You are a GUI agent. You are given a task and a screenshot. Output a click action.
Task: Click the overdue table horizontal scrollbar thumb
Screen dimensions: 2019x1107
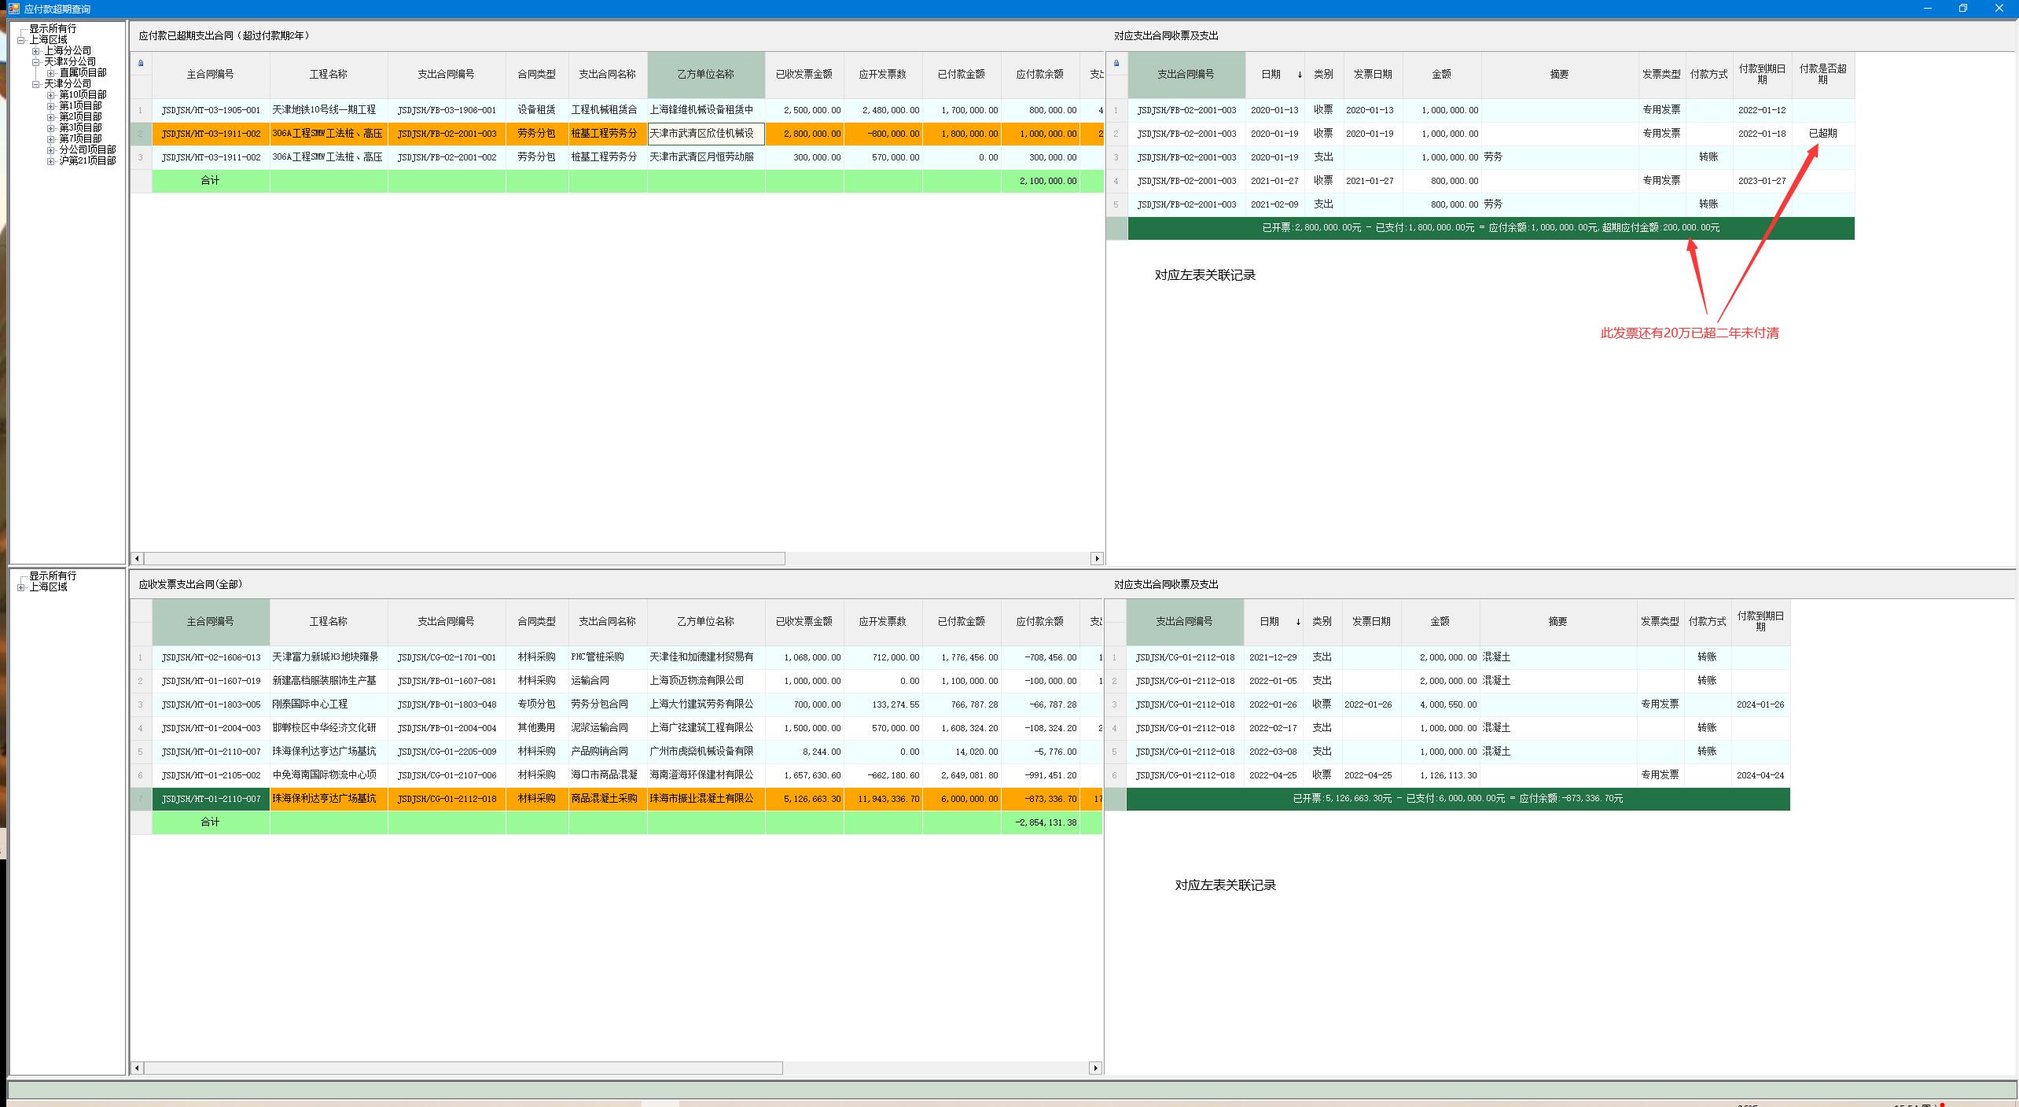[x=464, y=558]
